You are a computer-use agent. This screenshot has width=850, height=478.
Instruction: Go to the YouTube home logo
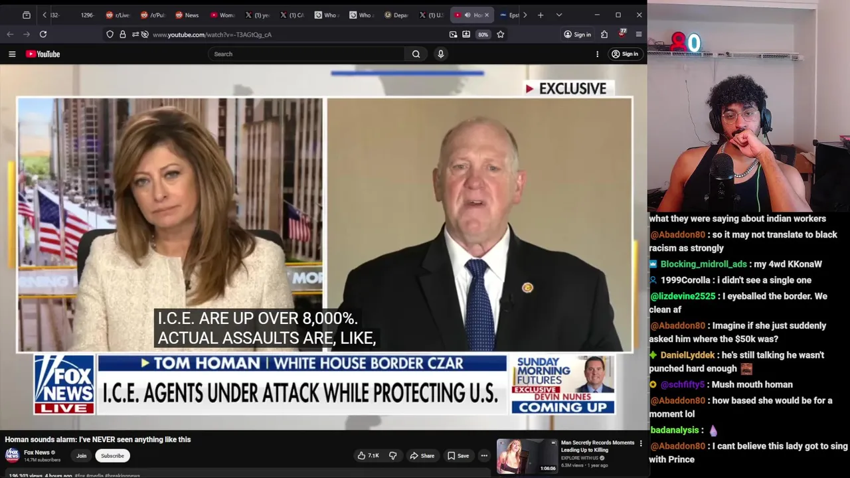click(x=43, y=54)
